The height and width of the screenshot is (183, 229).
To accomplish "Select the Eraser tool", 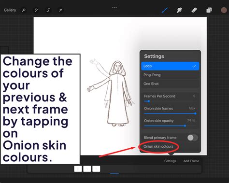I will (194, 10).
